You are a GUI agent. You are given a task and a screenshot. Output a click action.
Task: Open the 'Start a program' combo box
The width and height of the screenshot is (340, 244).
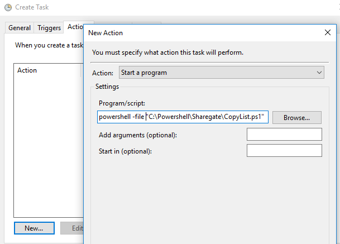[222, 73]
